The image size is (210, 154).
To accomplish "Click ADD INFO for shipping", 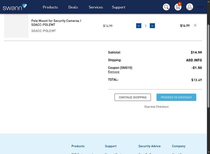I will point(194,60).
